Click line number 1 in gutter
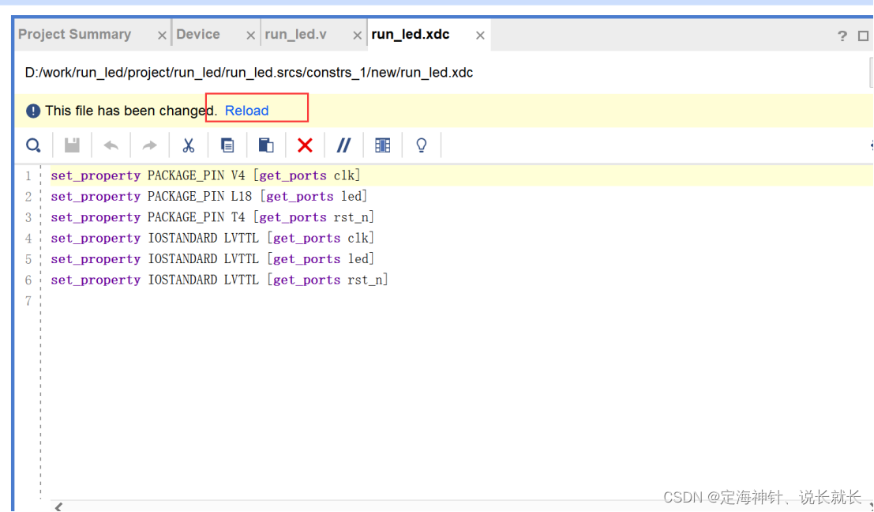Image resolution: width=874 pixels, height=512 pixels. [28, 175]
